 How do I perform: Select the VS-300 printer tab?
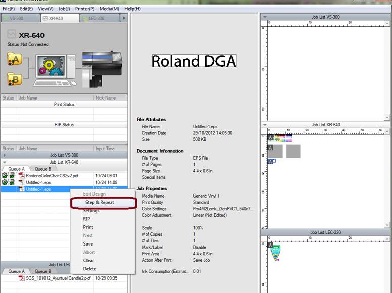(21, 18)
